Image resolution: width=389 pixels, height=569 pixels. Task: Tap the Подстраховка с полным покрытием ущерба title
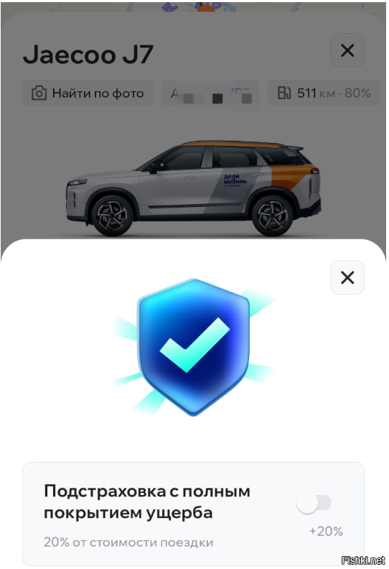[x=147, y=502]
